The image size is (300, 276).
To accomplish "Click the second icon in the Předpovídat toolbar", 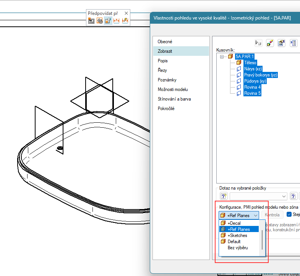I will click(x=100, y=21).
